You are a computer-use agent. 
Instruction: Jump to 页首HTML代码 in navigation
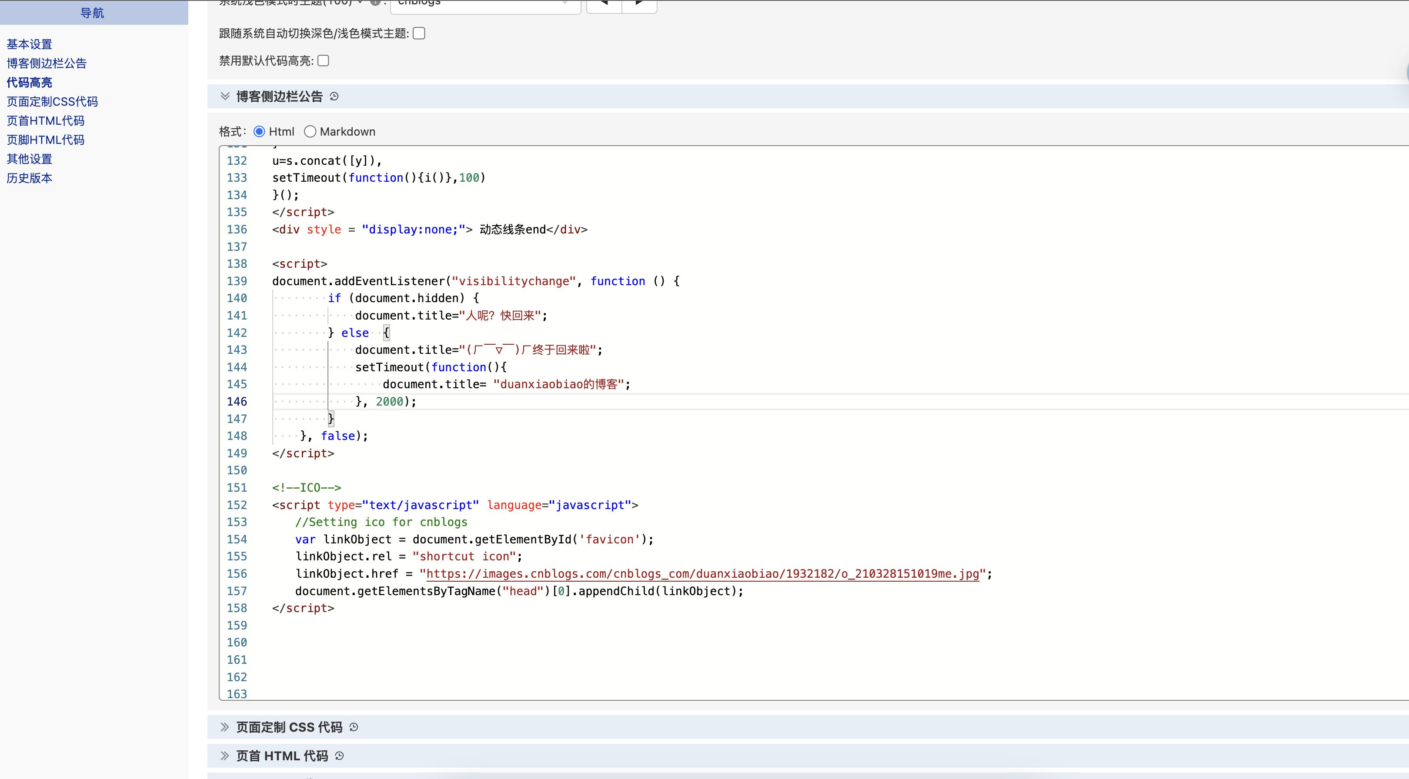[45, 121]
